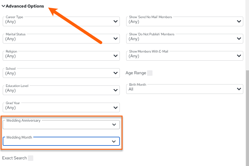The image size is (249, 166).
Task: Click the Exact Search label text
Action: coord(15,158)
